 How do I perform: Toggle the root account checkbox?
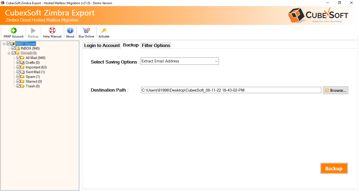click(x=8, y=44)
